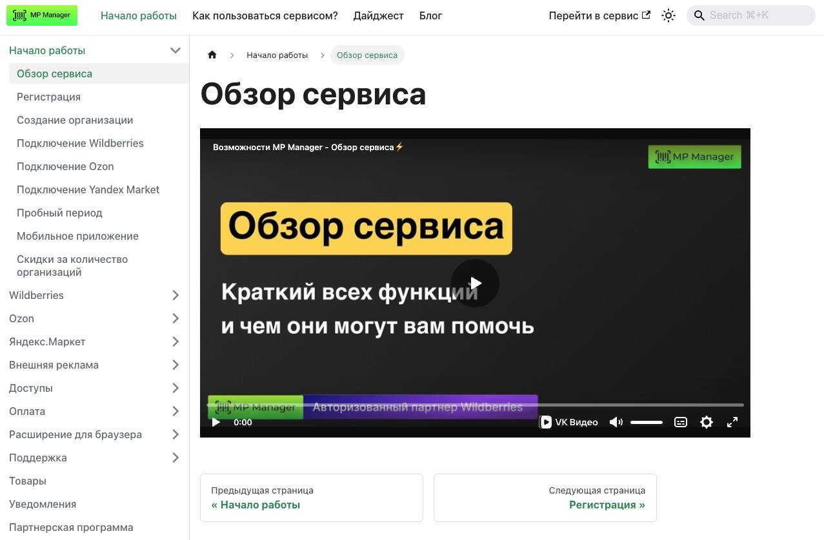Click the VK Видео logo in player

(x=569, y=422)
